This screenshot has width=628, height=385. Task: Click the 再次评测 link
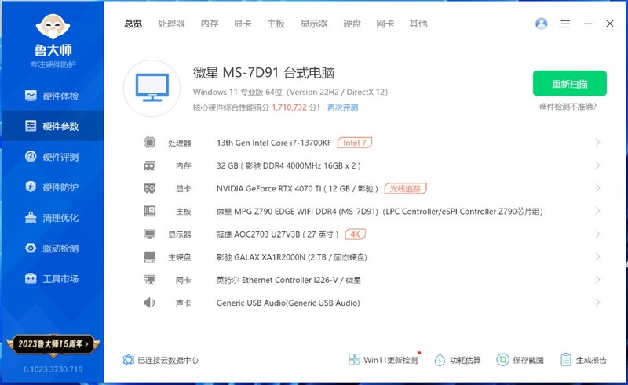pyautogui.click(x=342, y=107)
